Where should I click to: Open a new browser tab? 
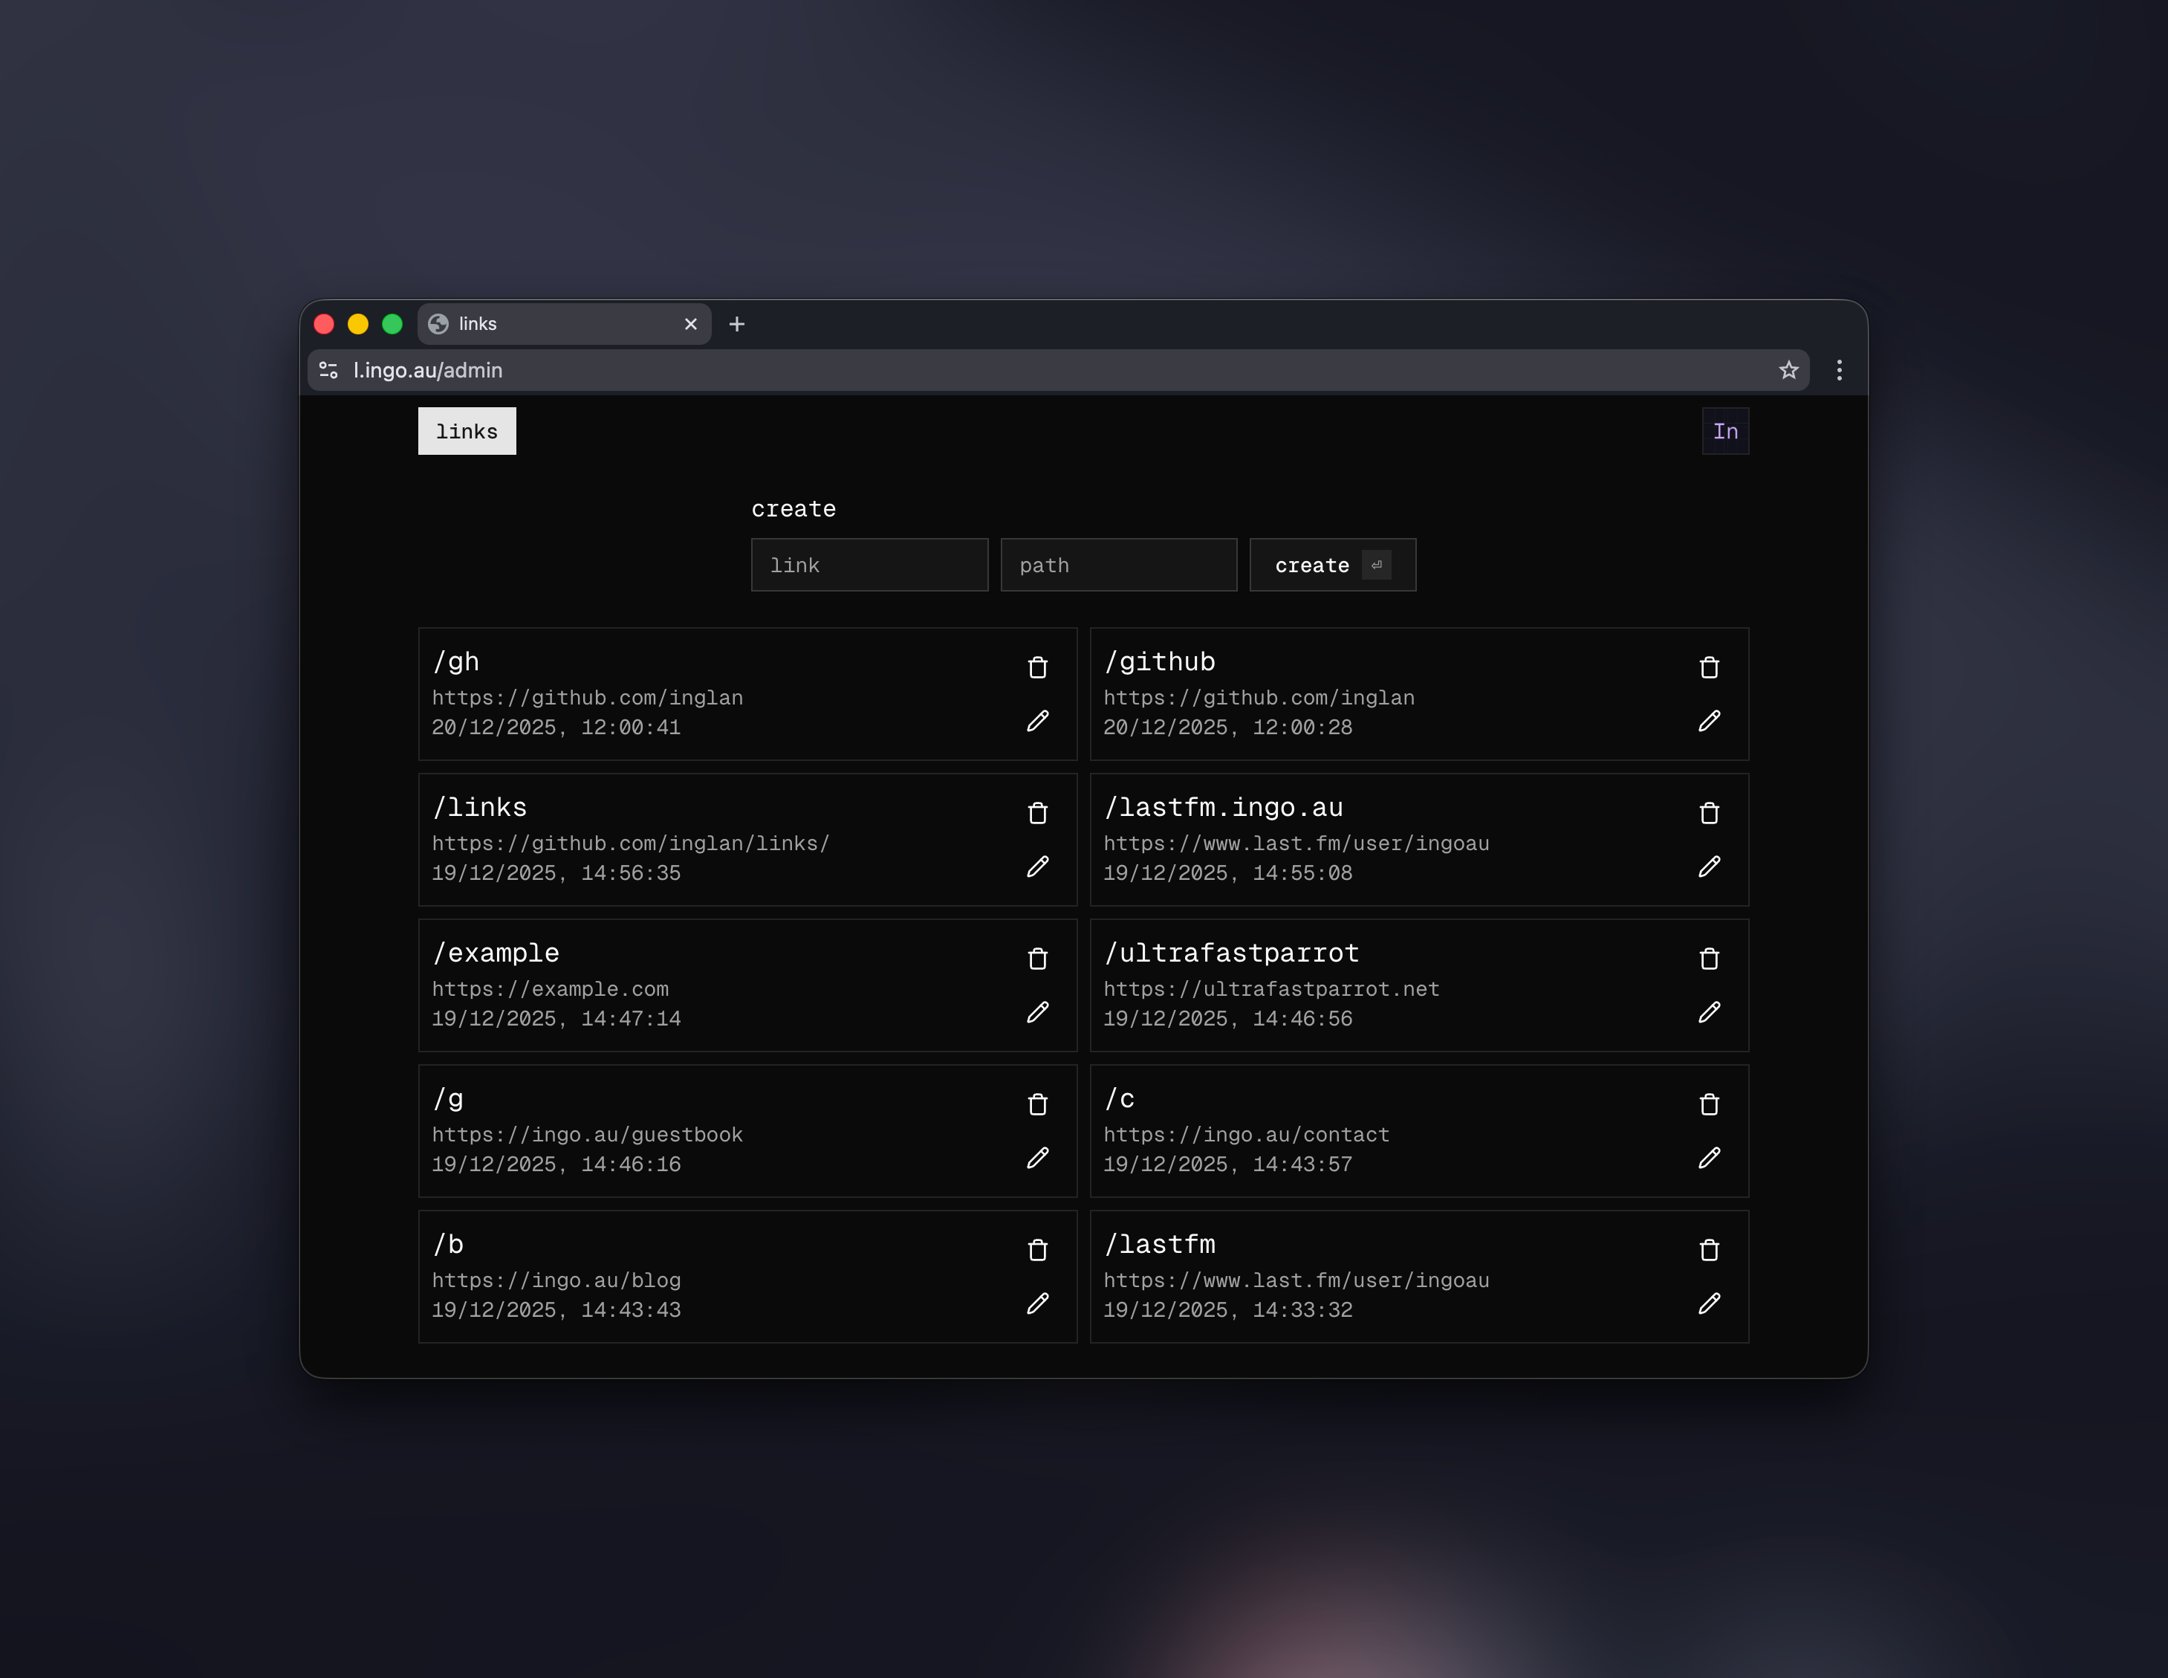click(736, 325)
